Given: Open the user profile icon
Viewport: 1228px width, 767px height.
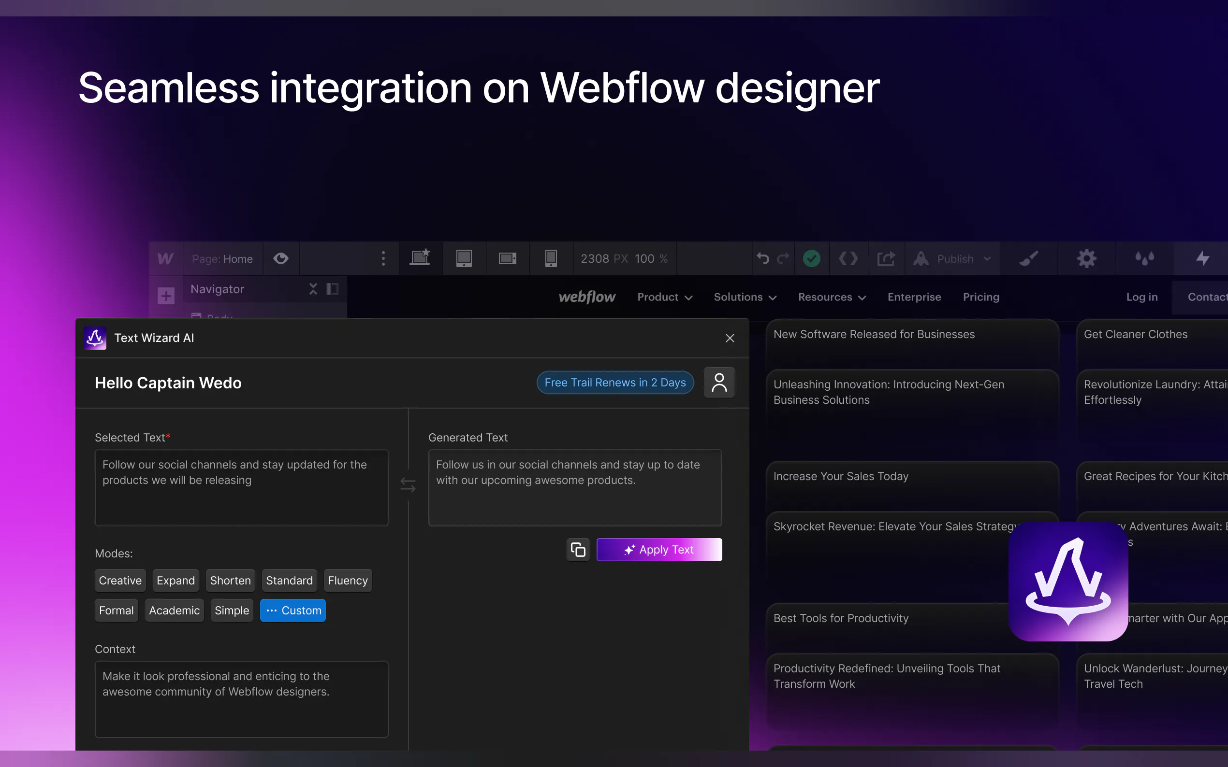Looking at the screenshot, I should (719, 383).
